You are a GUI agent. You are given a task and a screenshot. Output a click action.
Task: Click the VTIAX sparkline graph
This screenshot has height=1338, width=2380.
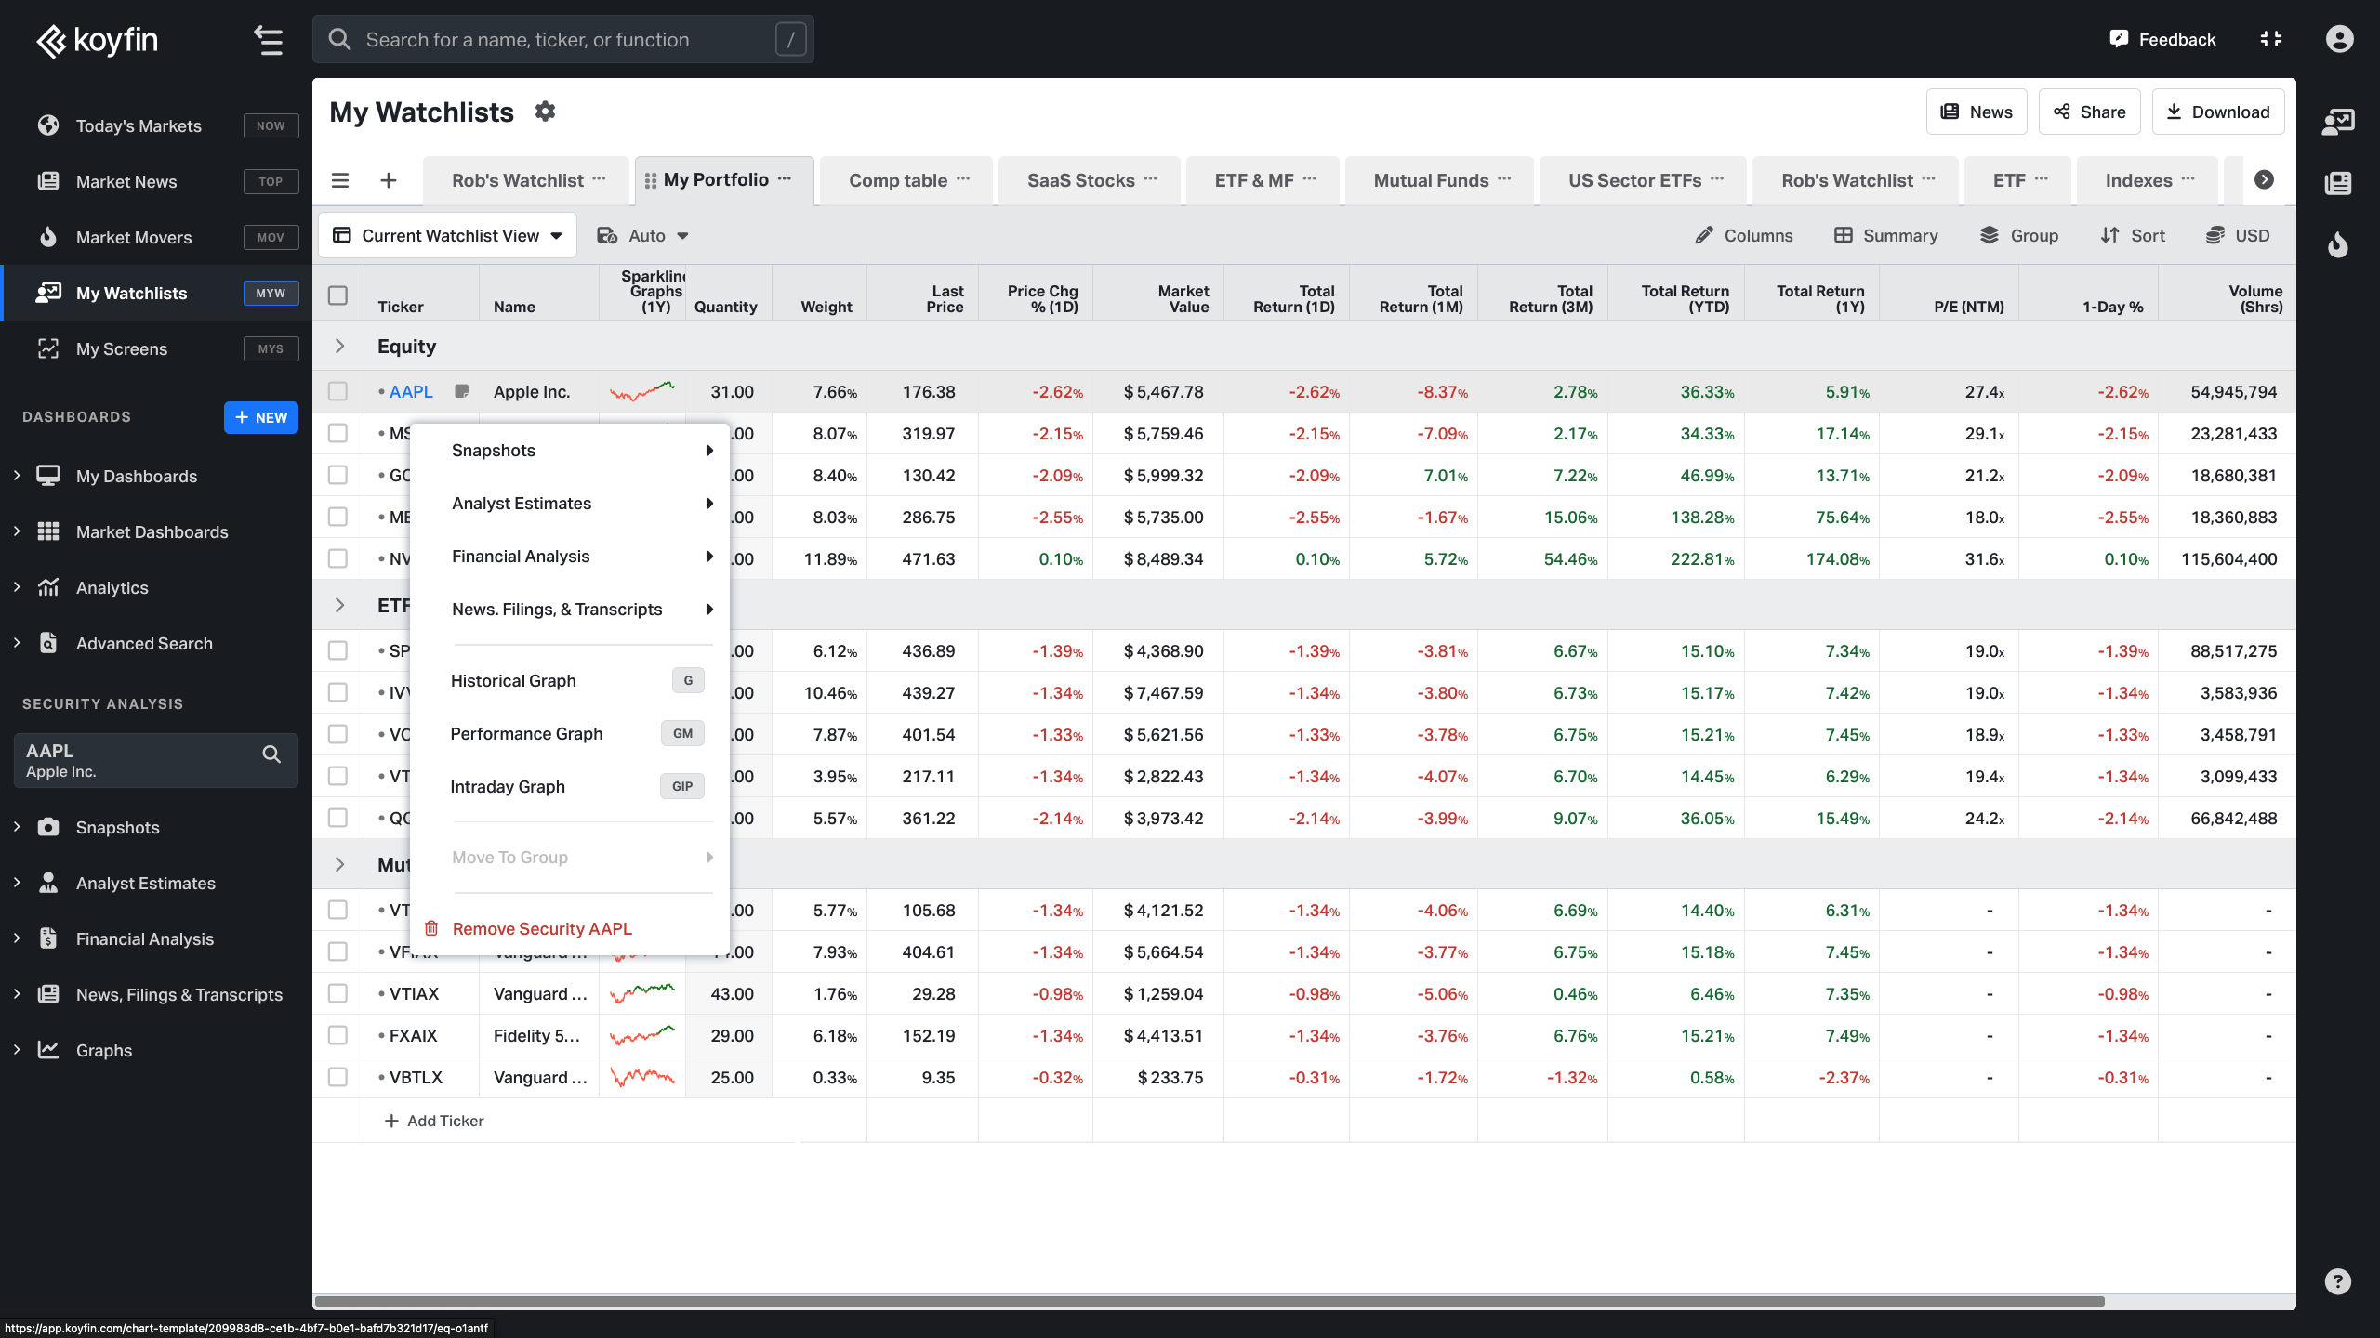point(641,993)
